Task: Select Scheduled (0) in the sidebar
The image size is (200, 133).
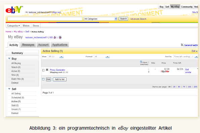Action: pyautogui.click(x=17, y=97)
